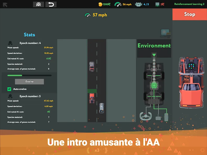207x155 pixels.
Task: Click the 57 mph current speed readout
Action: click(x=100, y=15)
